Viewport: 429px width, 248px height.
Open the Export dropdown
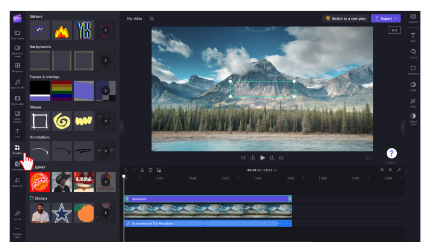386,18
